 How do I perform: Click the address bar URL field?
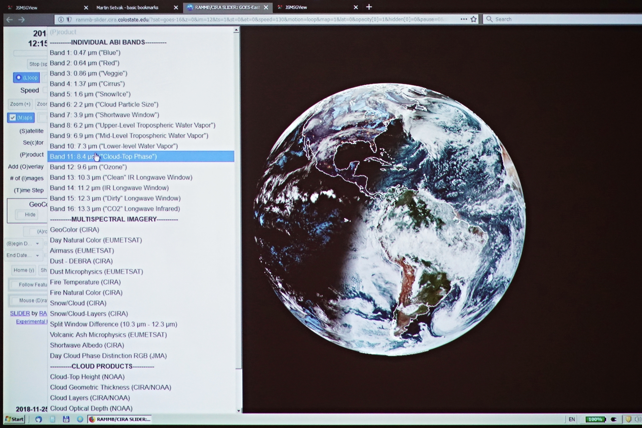tap(259, 20)
